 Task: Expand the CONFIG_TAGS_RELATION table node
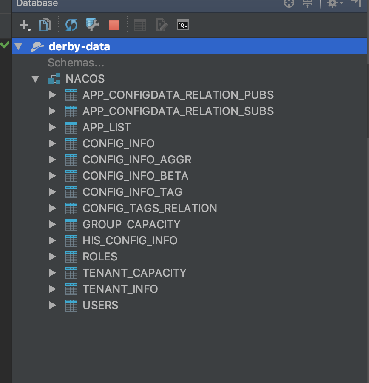point(52,208)
